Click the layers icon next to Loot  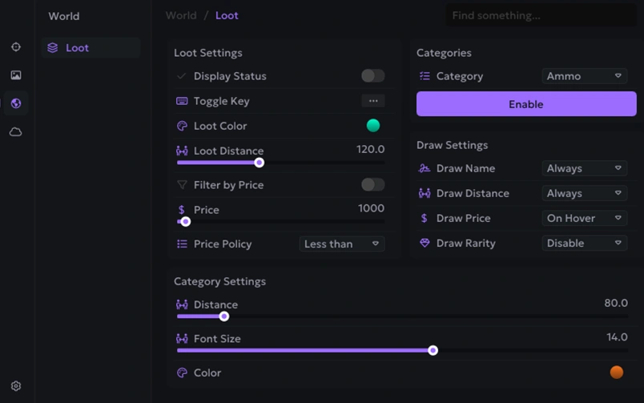(53, 48)
